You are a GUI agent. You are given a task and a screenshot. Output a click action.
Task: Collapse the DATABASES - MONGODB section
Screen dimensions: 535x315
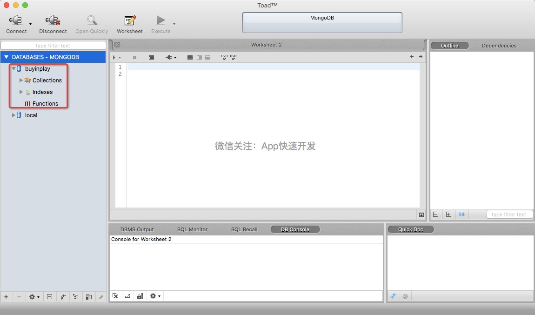pos(6,57)
